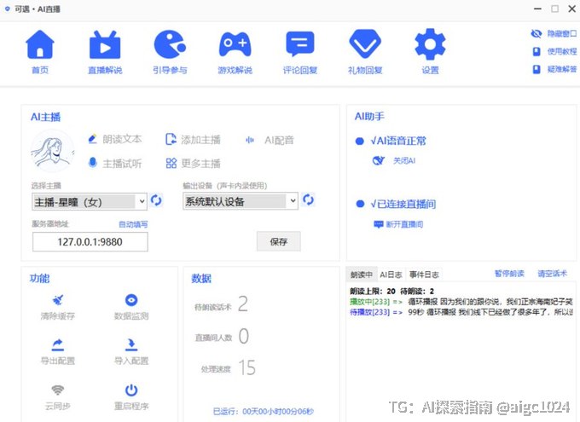Image resolution: width=580 pixels, height=422 pixels.
Task: Click 主播试听 microphone icon
Action: coord(93,162)
